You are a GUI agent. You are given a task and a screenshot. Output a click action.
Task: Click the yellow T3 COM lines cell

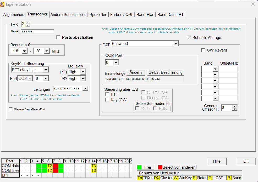(x=93, y=170)
